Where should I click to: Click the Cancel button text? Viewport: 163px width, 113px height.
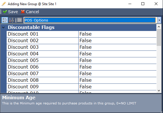point(33,12)
